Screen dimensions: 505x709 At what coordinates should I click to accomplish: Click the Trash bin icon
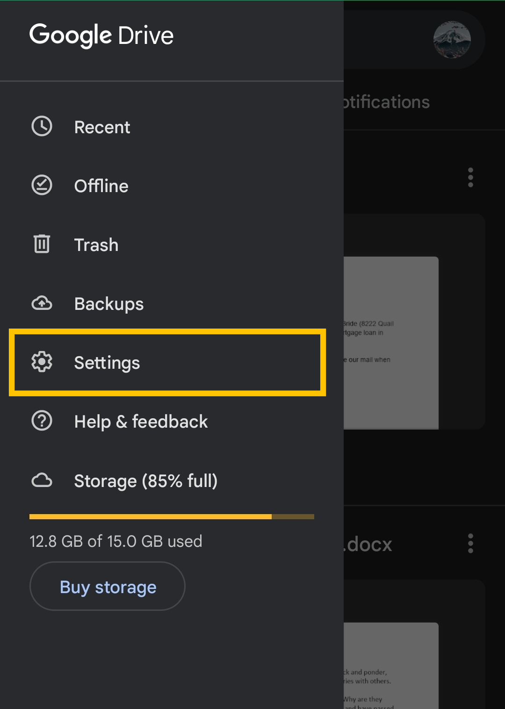(42, 244)
